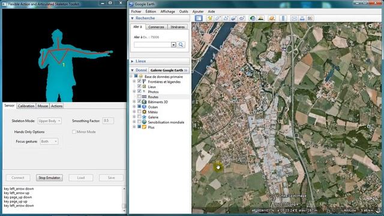Open the Outils menu
The width and height of the screenshot is (384, 216).
[184, 11]
